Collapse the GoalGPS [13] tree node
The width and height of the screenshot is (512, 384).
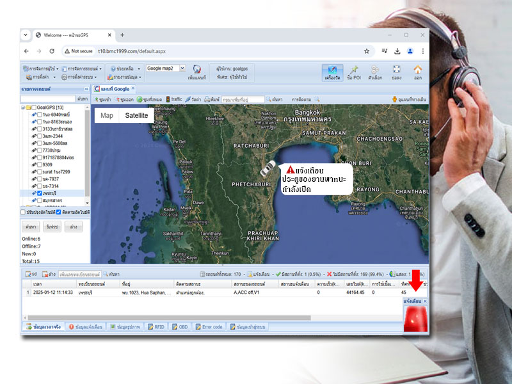coord(23,108)
